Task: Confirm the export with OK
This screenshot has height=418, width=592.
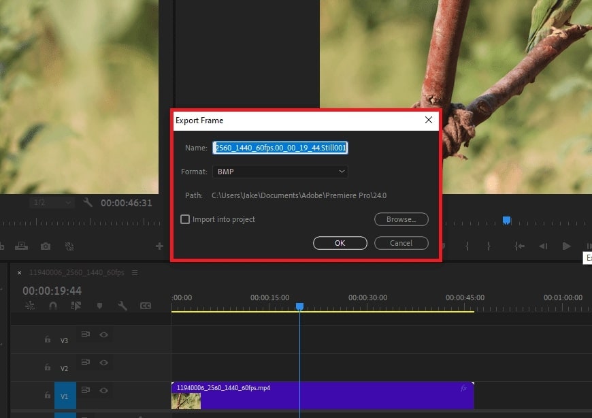Action: point(340,243)
